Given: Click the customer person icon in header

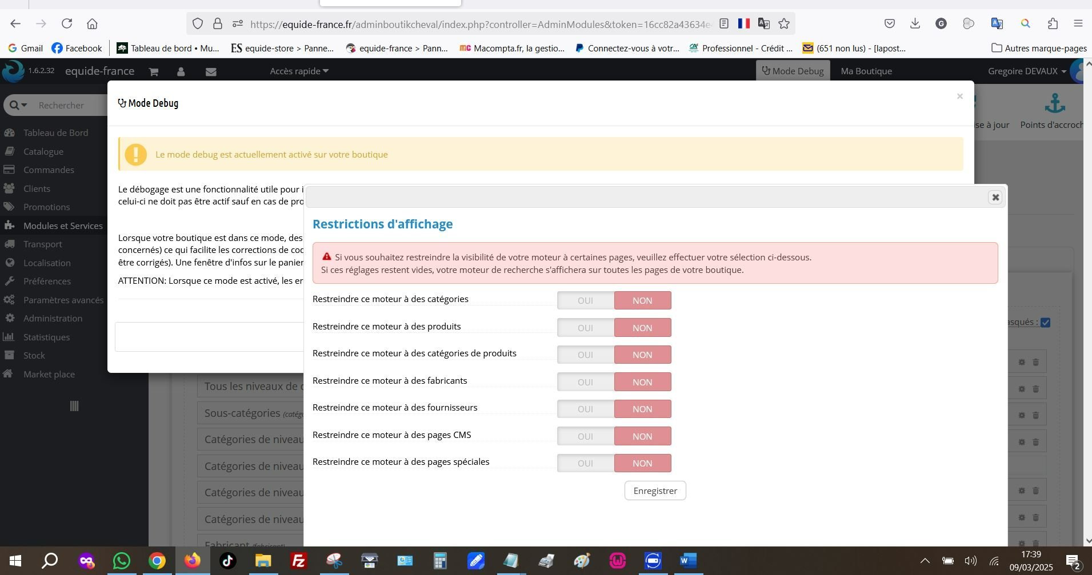Looking at the screenshot, I should pos(181,72).
